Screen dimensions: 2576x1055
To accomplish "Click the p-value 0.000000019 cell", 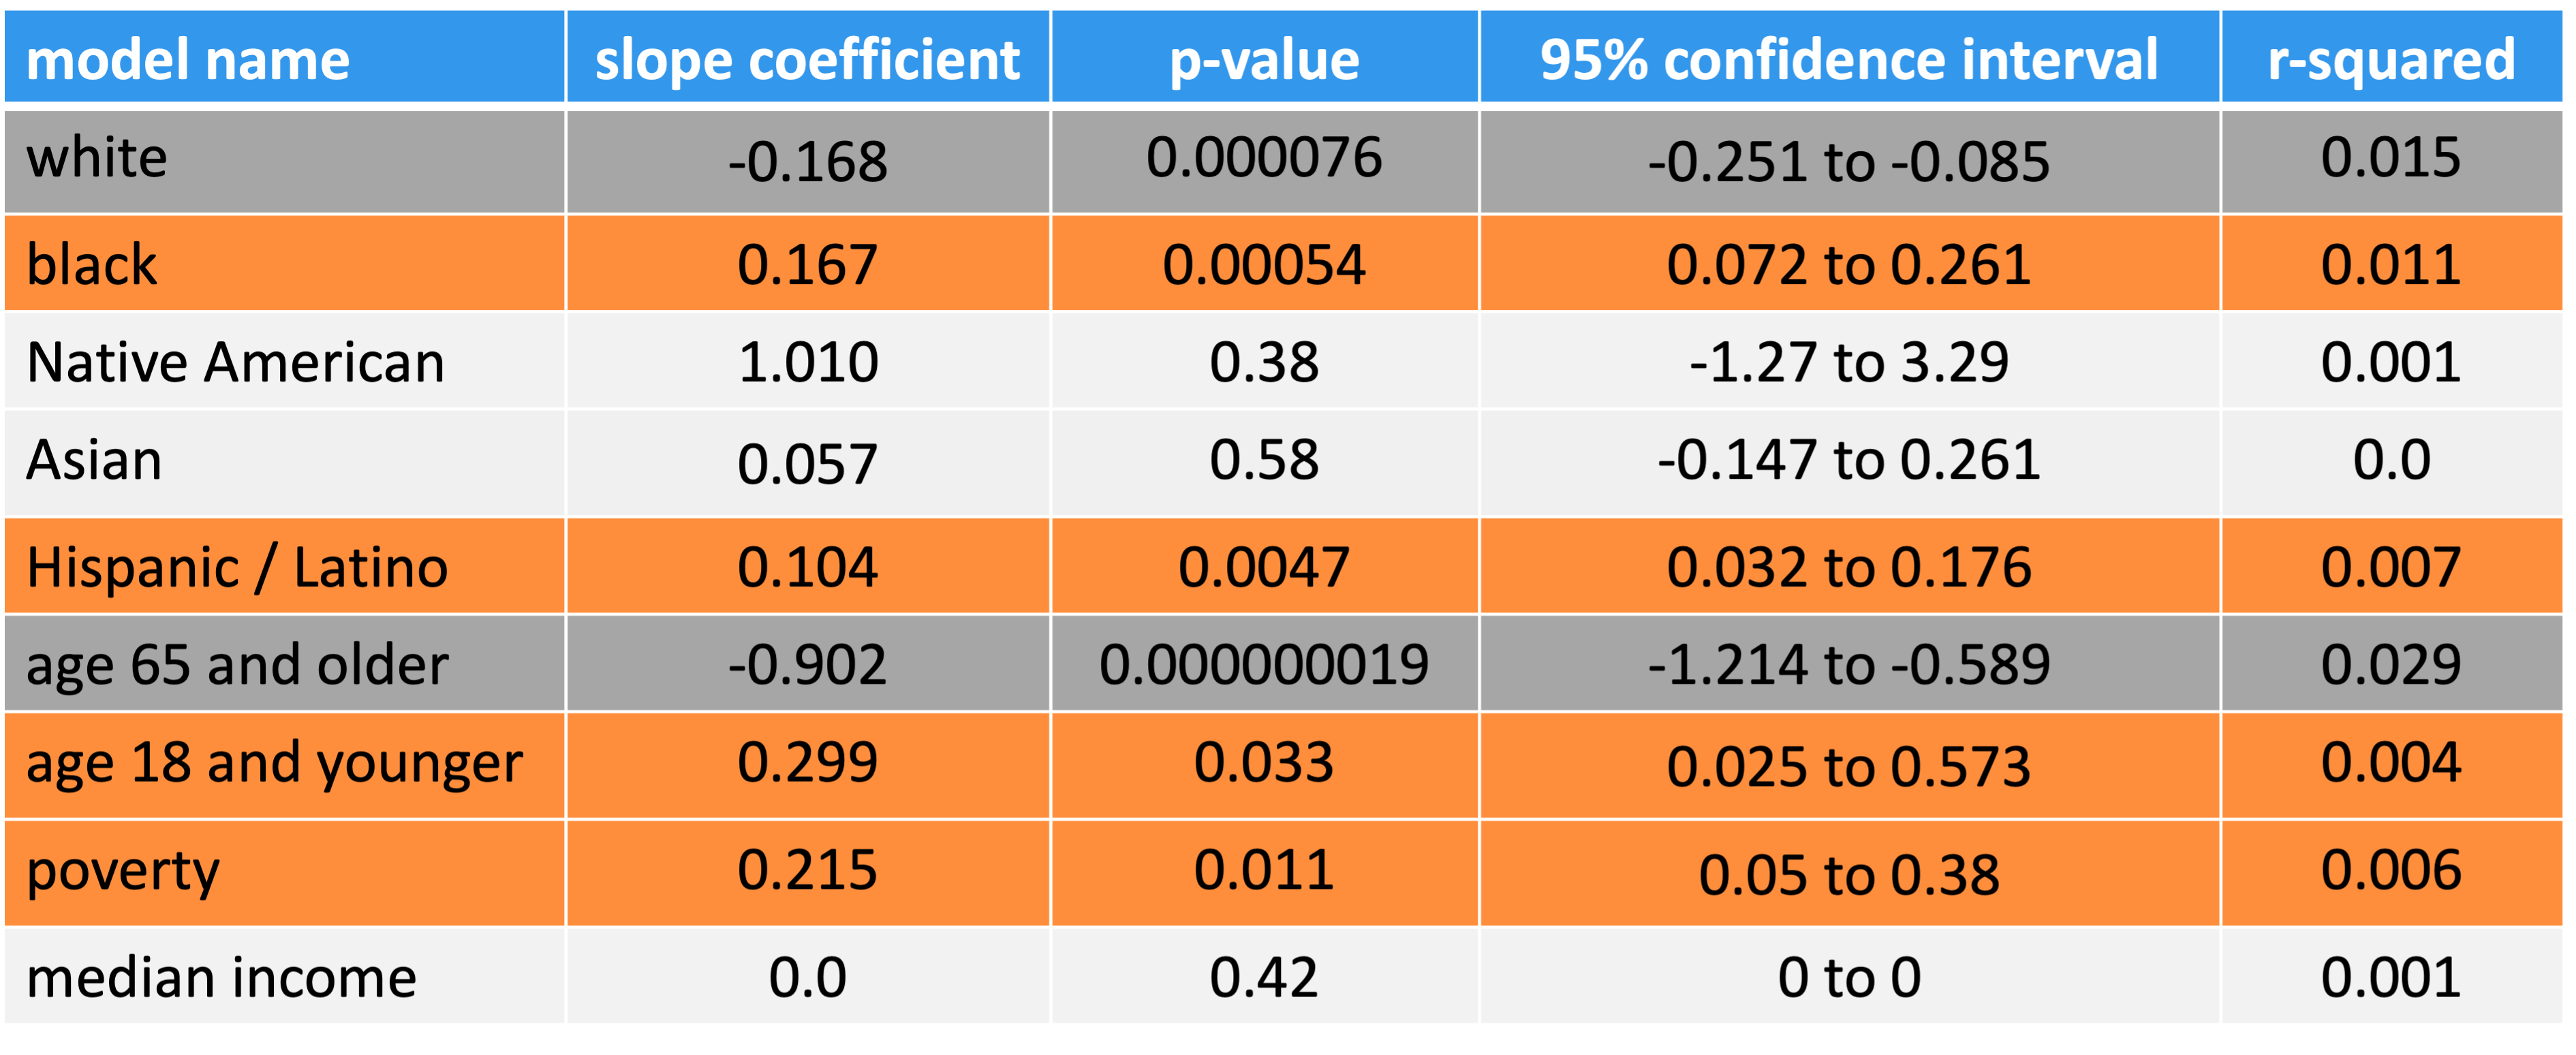I will coord(1264,664).
